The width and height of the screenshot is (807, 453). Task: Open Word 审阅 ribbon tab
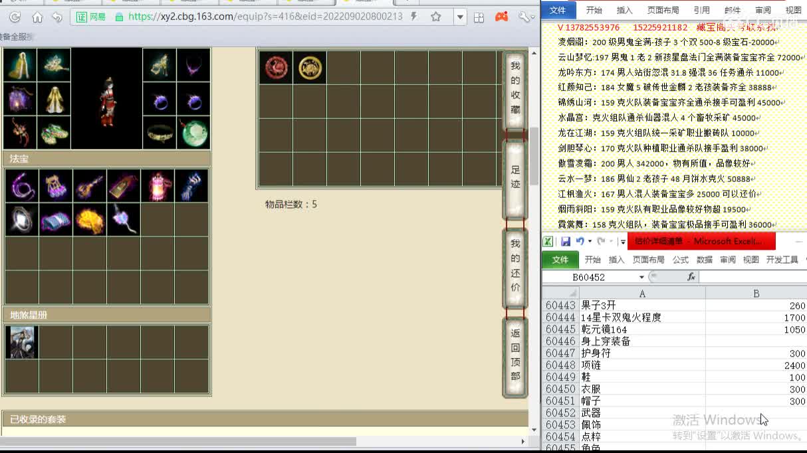click(763, 10)
